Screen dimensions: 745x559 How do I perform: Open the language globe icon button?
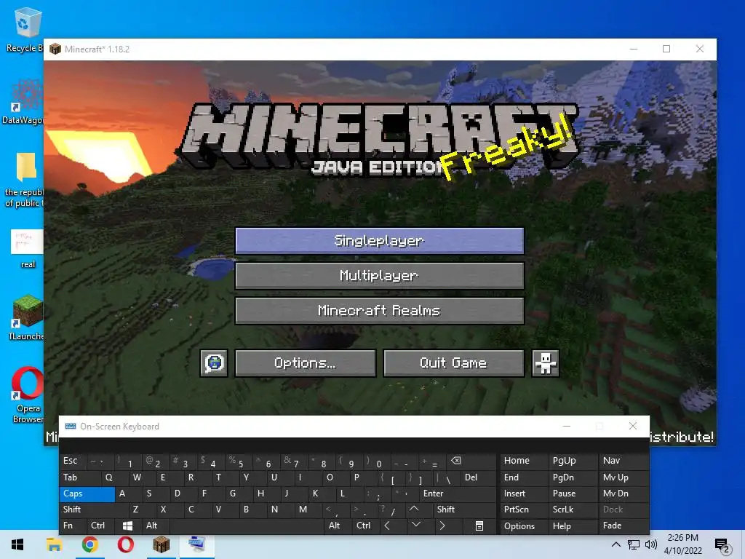tap(214, 364)
